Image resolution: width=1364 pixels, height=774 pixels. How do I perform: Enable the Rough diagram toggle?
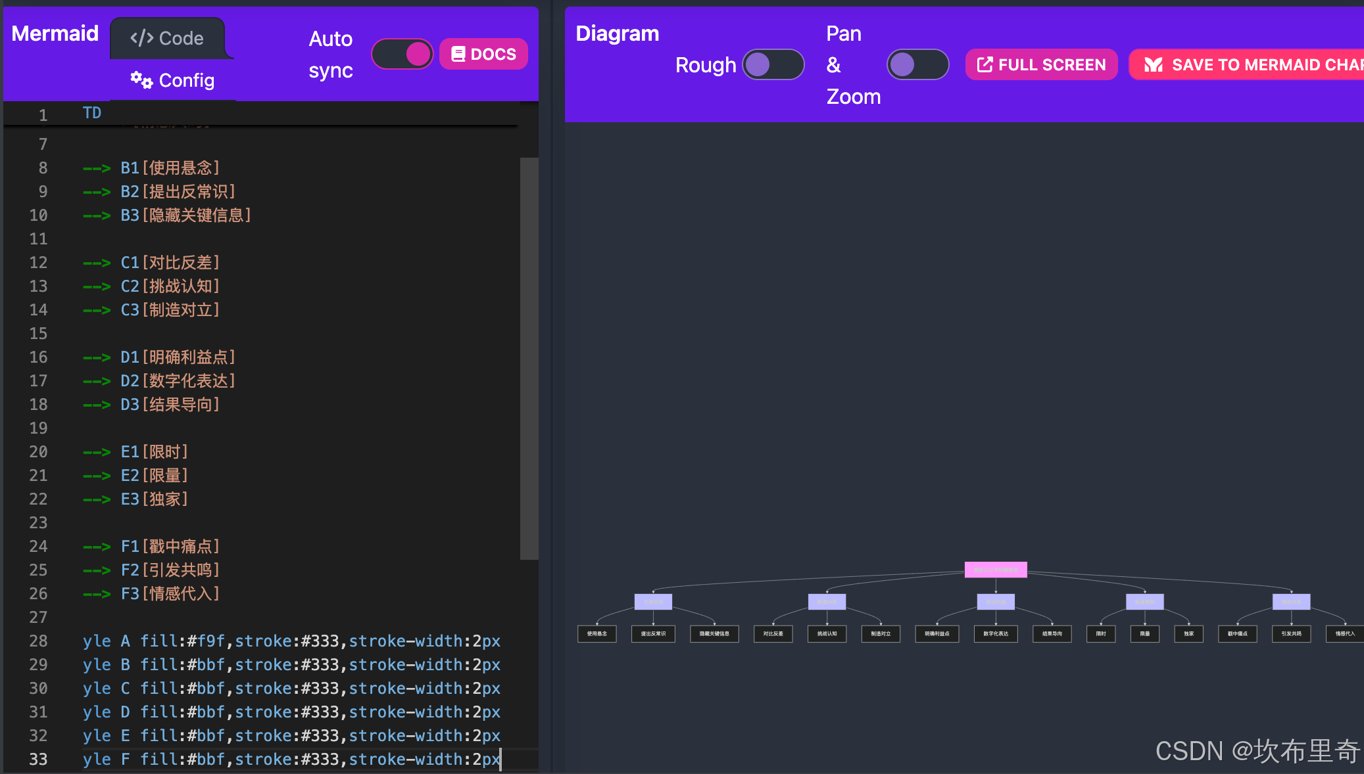773,64
